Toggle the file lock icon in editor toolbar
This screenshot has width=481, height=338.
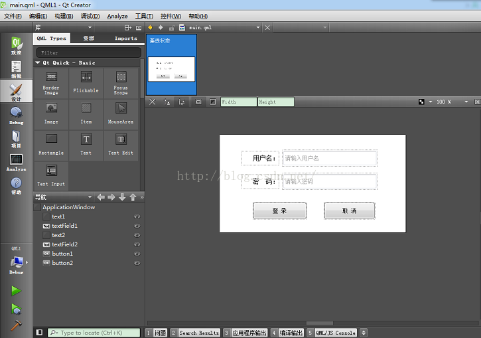pos(172,28)
